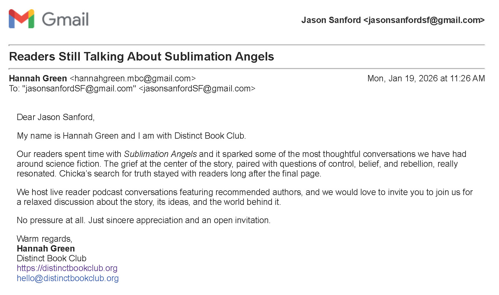Click the No pressure at all line
Screen dimensions: 499x295
tap(144, 220)
